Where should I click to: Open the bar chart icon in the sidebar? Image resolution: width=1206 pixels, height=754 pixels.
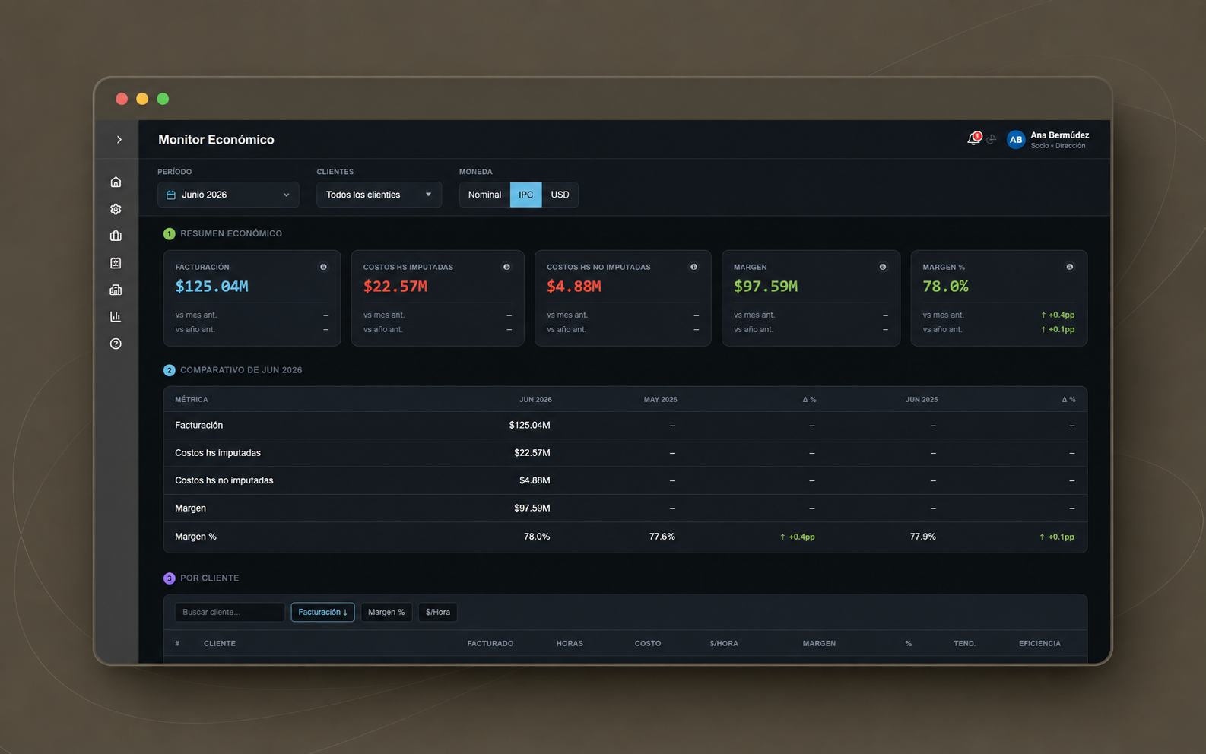(116, 317)
